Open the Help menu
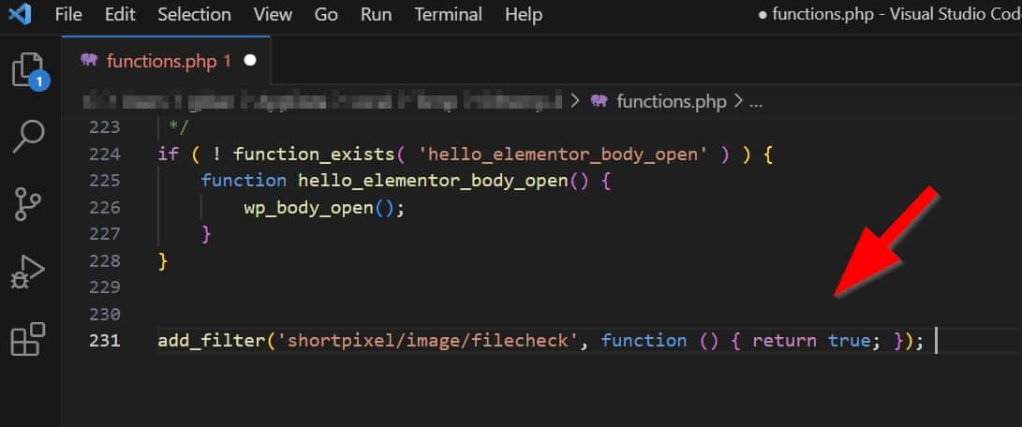 [523, 15]
